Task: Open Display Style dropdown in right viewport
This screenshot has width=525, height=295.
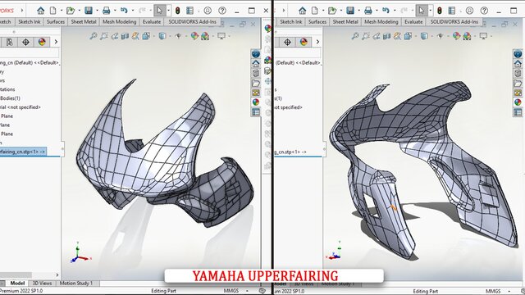Action: click(424, 36)
